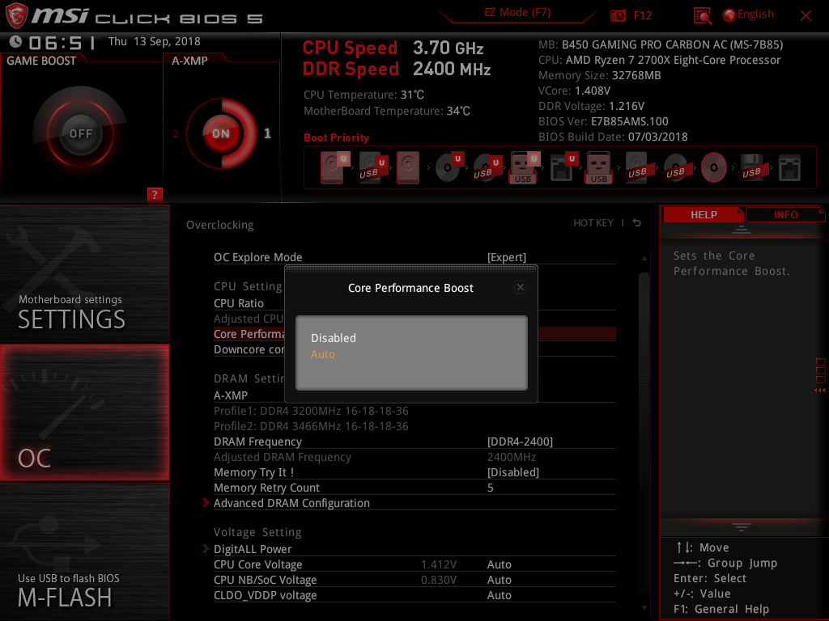The width and height of the screenshot is (829, 621).
Task: Click the MSI dragon shield logo
Action: click(16, 15)
